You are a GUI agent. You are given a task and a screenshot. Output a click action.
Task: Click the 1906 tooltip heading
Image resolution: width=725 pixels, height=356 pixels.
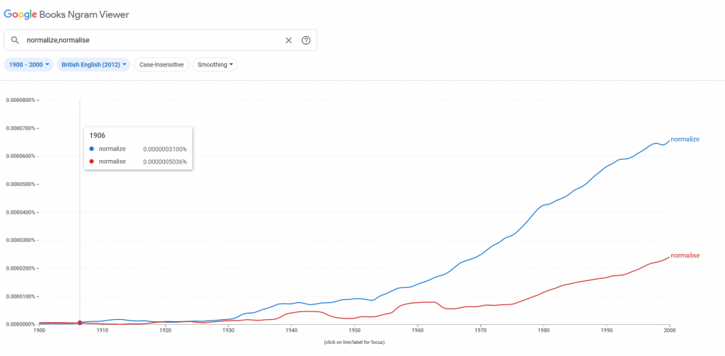[97, 135]
